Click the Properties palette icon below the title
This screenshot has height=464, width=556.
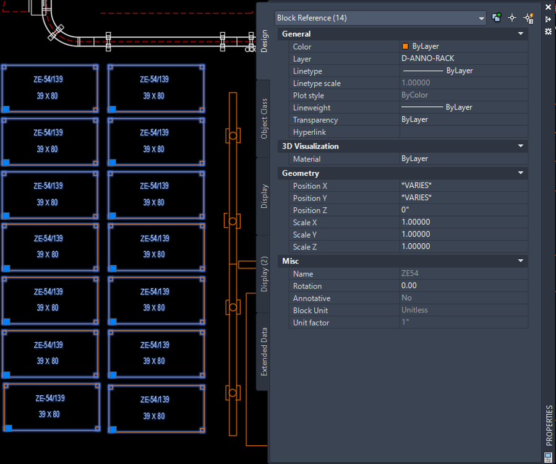tap(548, 457)
